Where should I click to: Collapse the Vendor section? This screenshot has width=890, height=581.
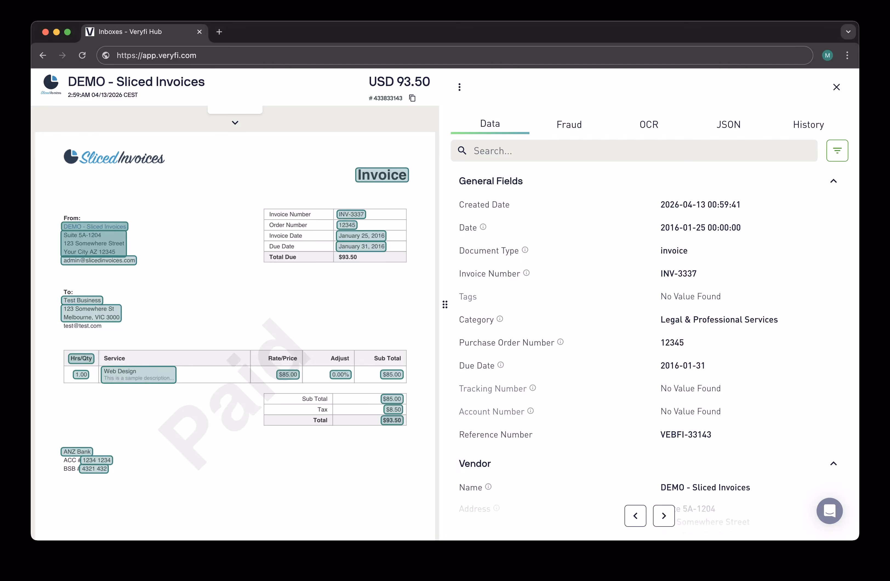pyautogui.click(x=834, y=463)
